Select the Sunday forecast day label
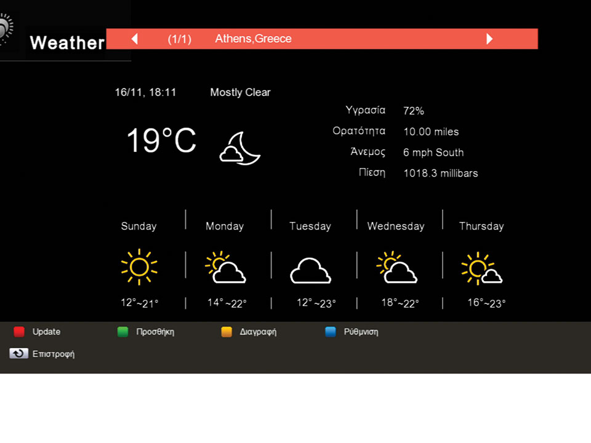This screenshot has height=443, width=591. tap(139, 226)
